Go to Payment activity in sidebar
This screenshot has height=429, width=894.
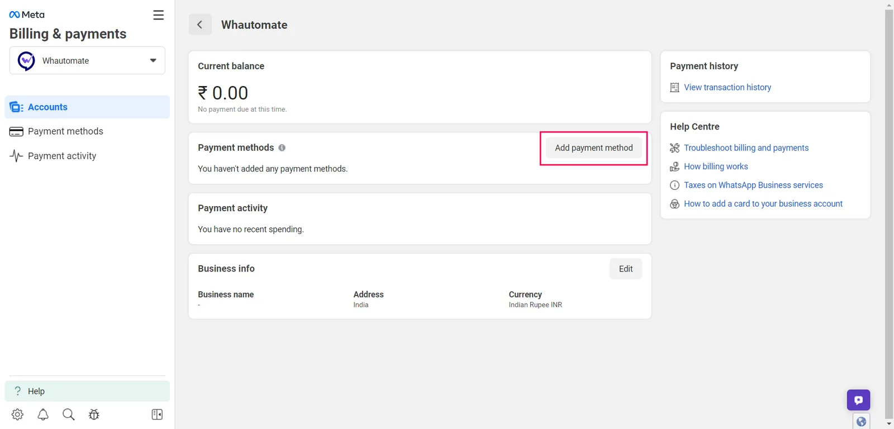pos(87,156)
